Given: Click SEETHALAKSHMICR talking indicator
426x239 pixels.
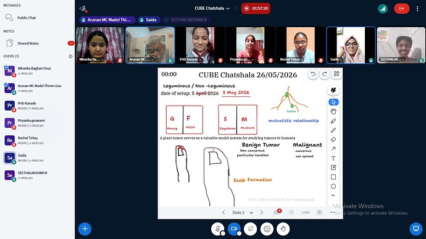Looking at the screenshot, I should coord(186,20).
